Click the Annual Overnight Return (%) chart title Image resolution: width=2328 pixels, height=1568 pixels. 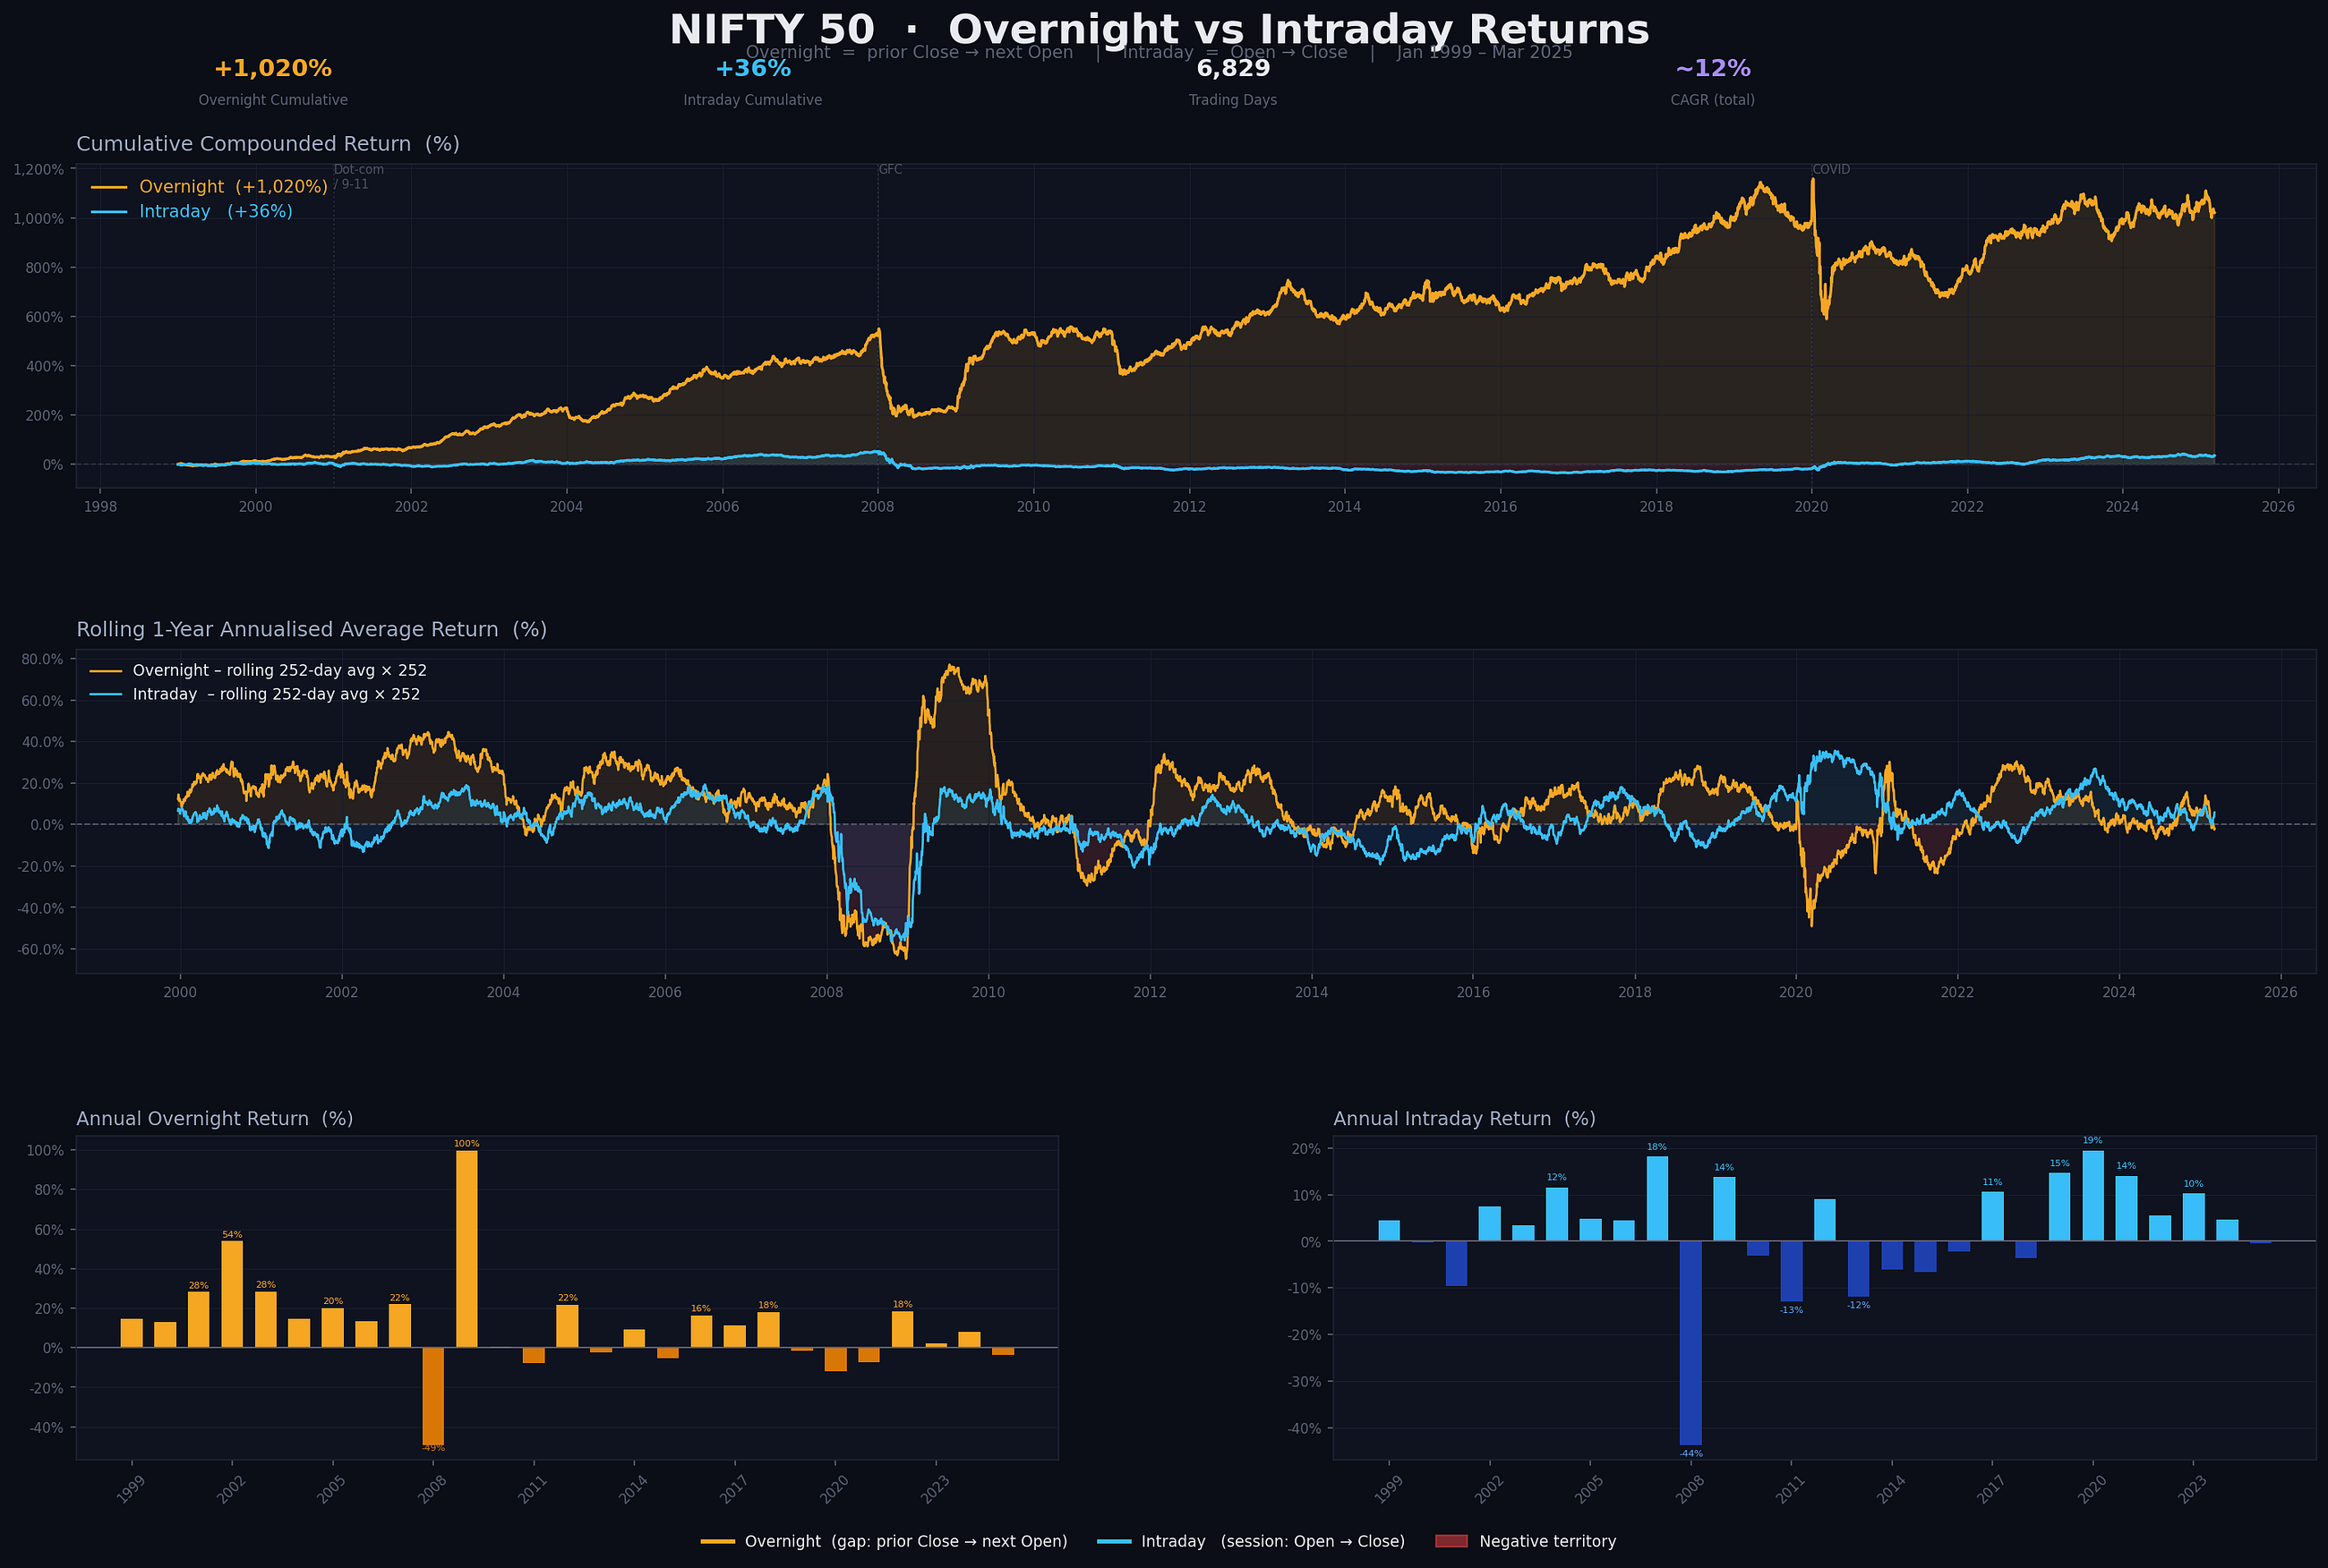tap(215, 1119)
